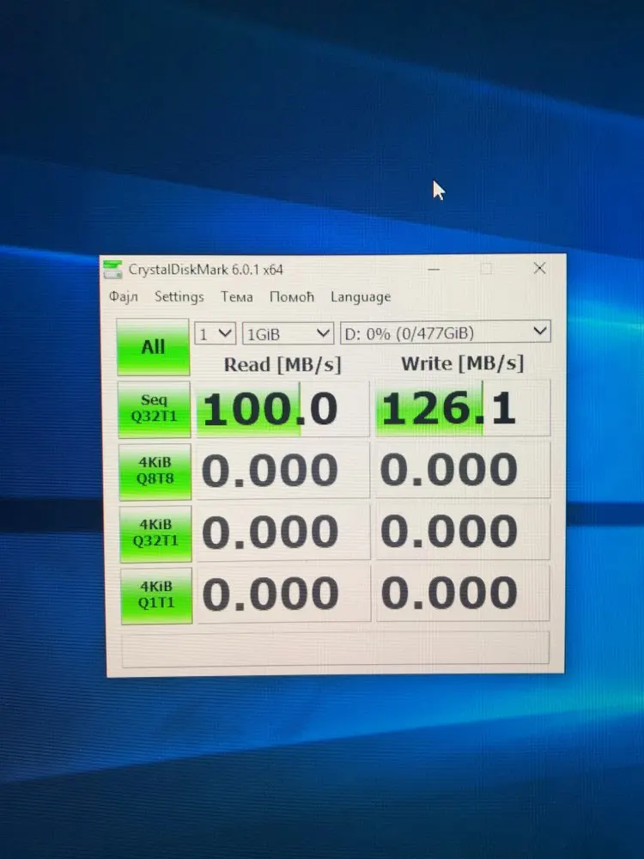The height and width of the screenshot is (859, 644).
Task: Click the Read [MB/s] column header
Action: (283, 364)
